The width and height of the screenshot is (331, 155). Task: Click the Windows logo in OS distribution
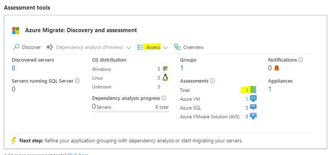[x=165, y=69]
